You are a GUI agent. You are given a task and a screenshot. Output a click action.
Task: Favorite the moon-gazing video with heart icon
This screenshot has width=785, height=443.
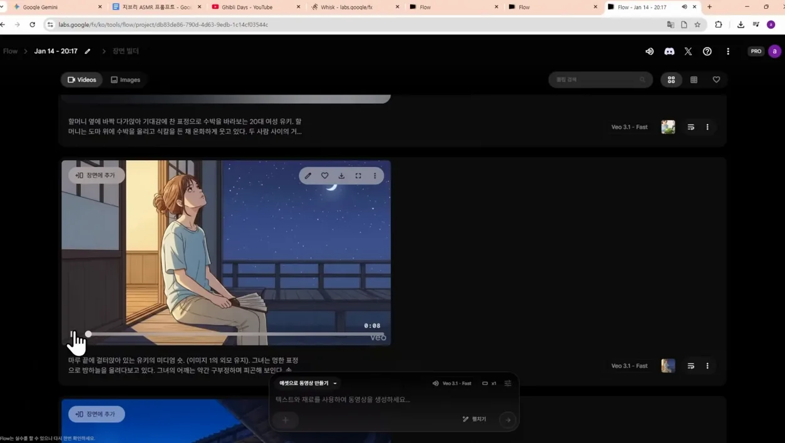324,176
